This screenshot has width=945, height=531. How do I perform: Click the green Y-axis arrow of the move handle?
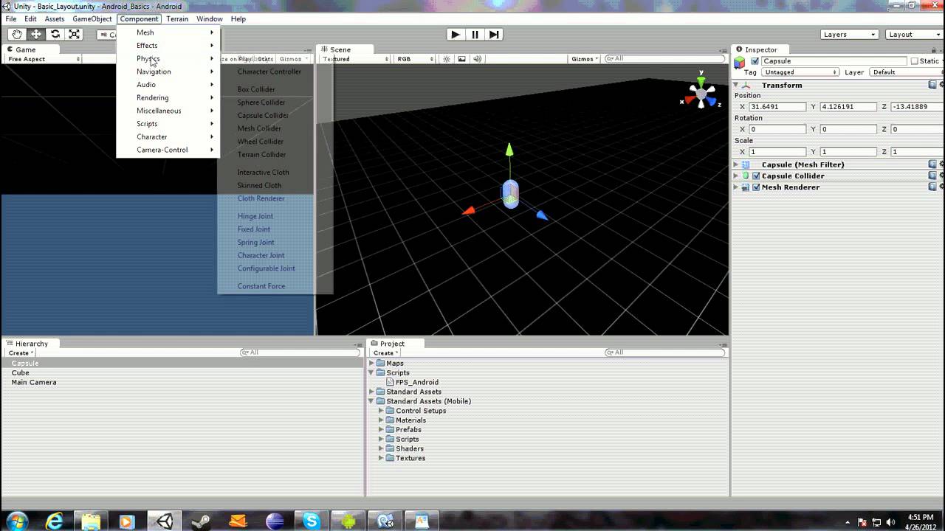pyautogui.click(x=509, y=150)
